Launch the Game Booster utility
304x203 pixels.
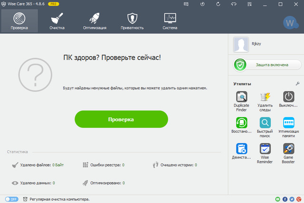[289, 150]
